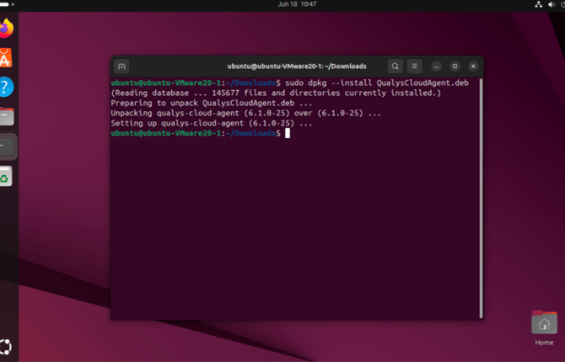565x362 pixels.
Task: Open the Files app in the dock
Action: (x=7, y=116)
